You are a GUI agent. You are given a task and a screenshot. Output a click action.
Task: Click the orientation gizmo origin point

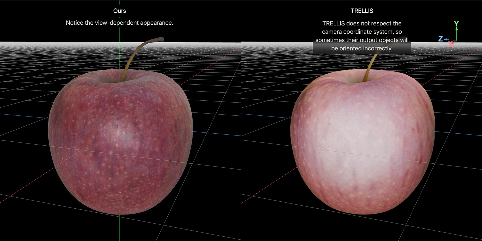(x=456, y=40)
